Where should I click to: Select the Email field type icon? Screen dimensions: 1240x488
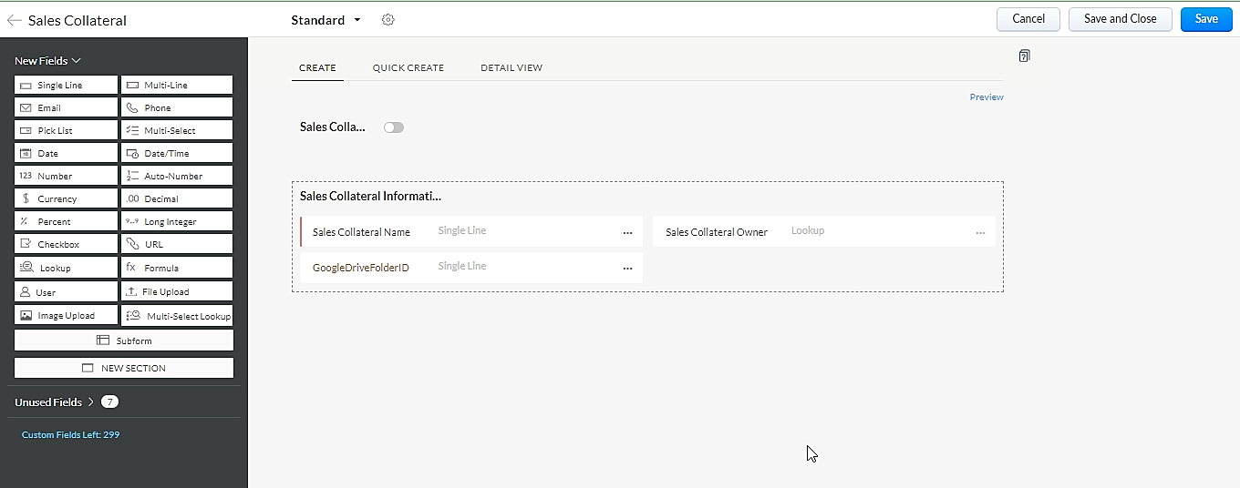[x=26, y=107]
